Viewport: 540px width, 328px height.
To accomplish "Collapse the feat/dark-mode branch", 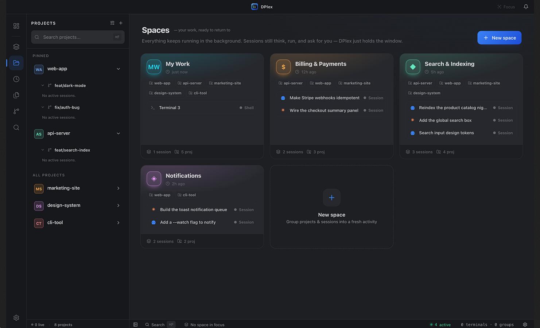I will click(43, 85).
